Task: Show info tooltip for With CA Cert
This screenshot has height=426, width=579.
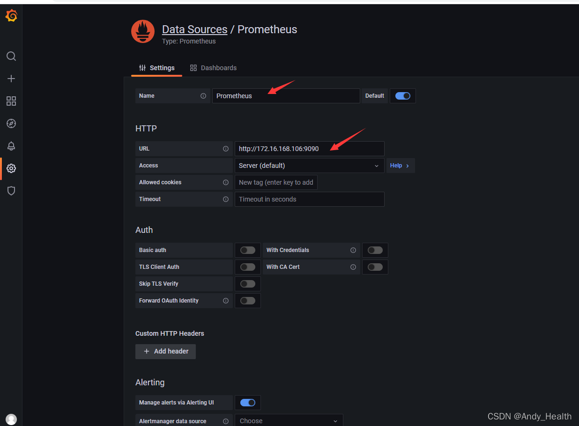Action: point(353,267)
